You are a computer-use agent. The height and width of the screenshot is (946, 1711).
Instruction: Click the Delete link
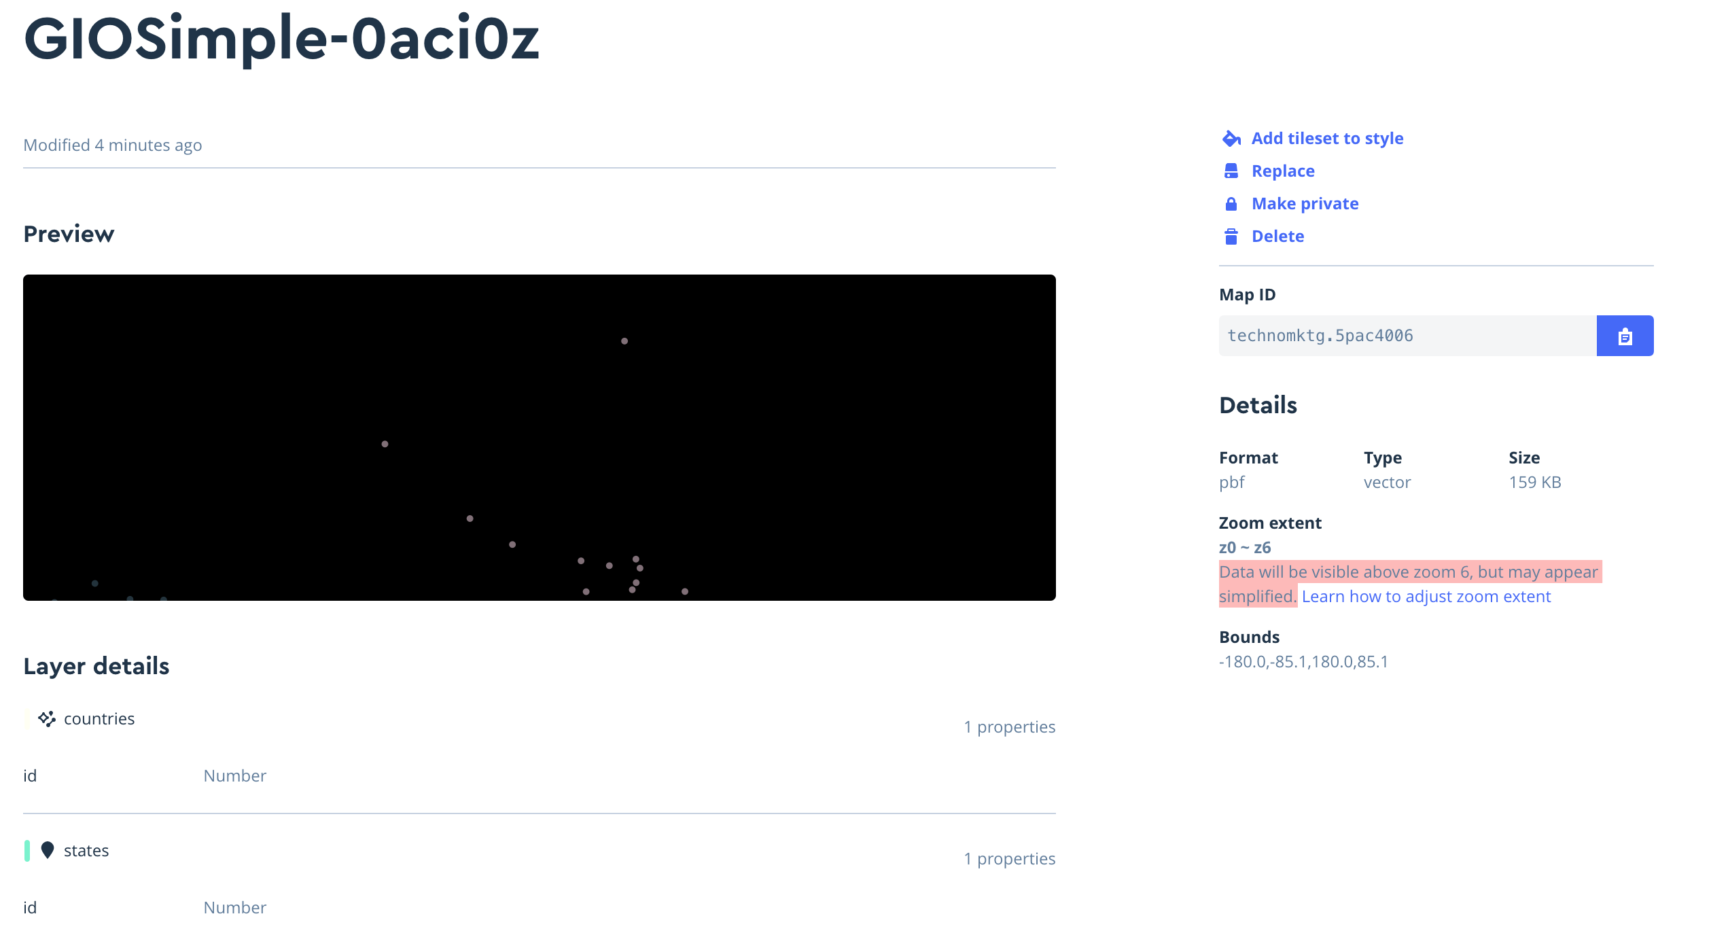click(1277, 236)
